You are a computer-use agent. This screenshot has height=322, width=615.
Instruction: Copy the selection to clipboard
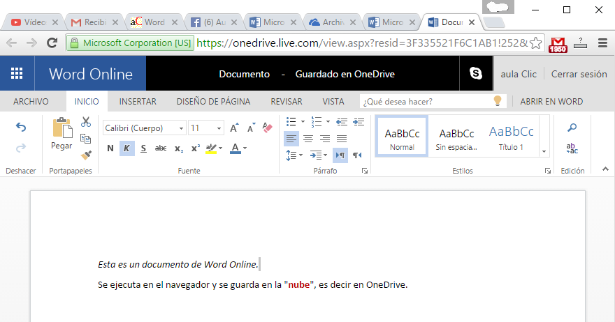[85, 139]
